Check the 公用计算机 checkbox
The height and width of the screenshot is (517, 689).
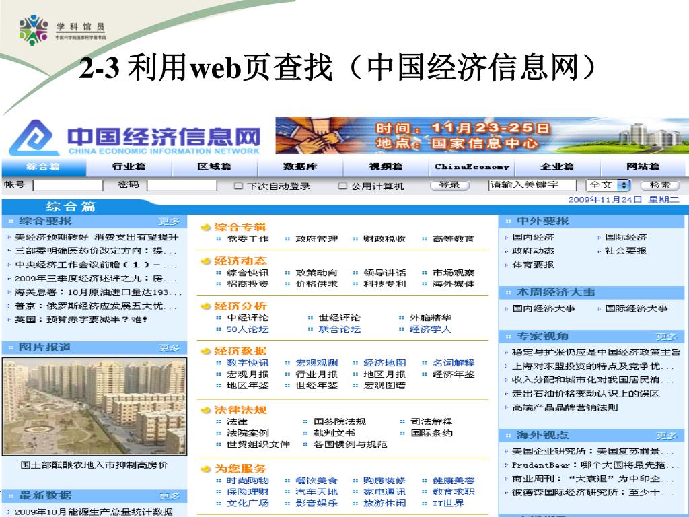pos(342,186)
